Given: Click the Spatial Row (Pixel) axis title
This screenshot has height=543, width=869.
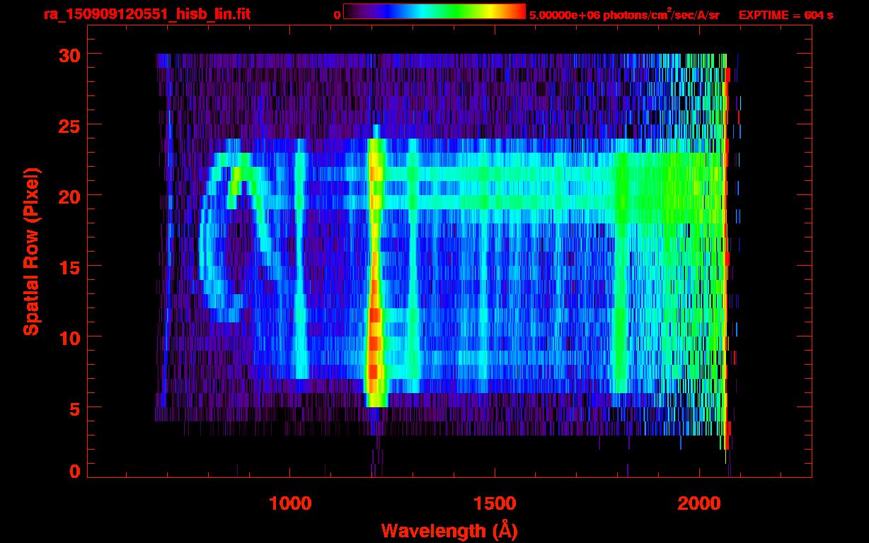Looking at the screenshot, I should pos(30,252).
